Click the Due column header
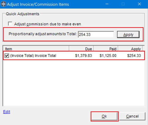 pyautogui.click(x=81, y=49)
